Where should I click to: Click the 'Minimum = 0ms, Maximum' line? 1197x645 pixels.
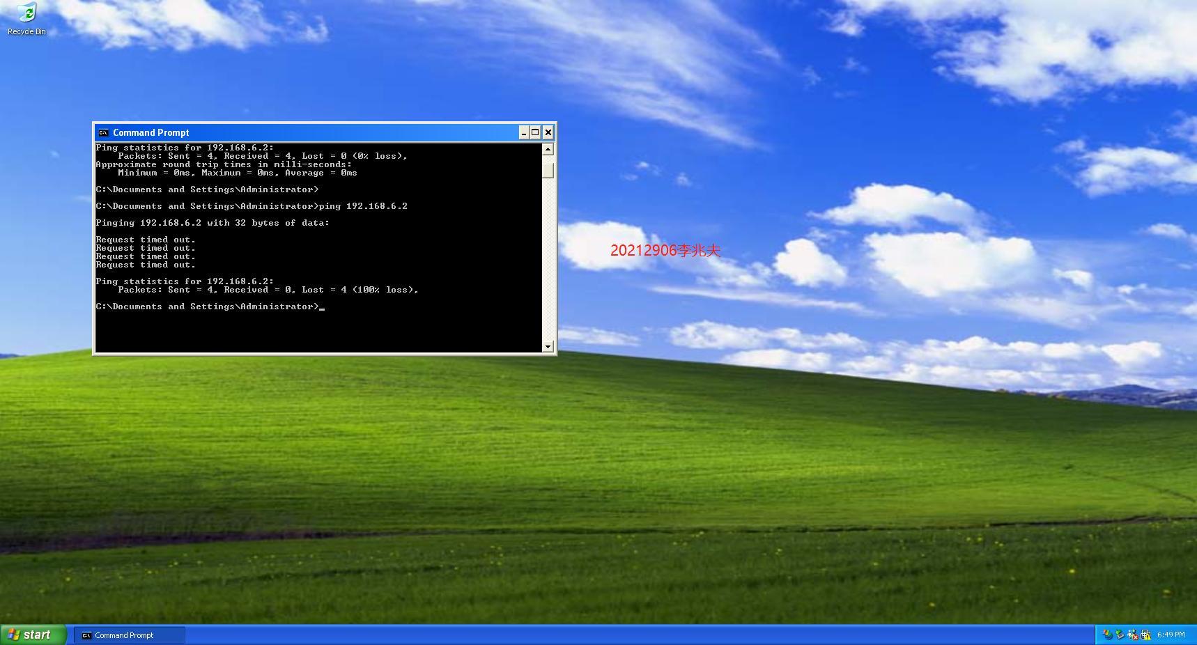[x=238, y=173]
